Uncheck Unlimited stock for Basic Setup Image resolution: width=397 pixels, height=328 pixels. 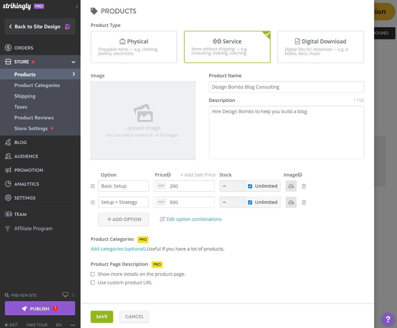(250, 186)
